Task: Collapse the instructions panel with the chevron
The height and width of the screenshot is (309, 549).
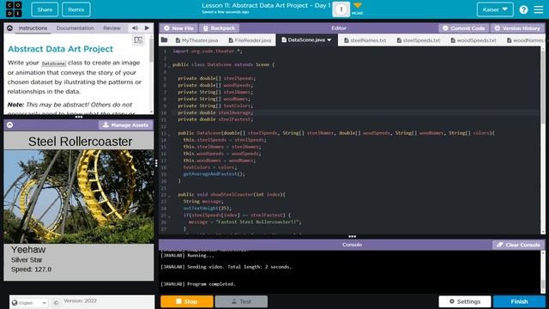Action: coord(9,28)
